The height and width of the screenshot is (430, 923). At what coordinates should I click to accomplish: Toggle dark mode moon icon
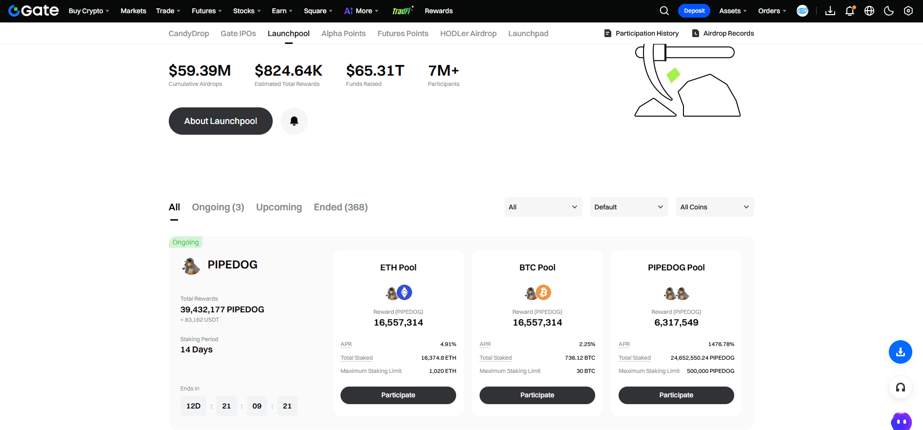point(889,11)
